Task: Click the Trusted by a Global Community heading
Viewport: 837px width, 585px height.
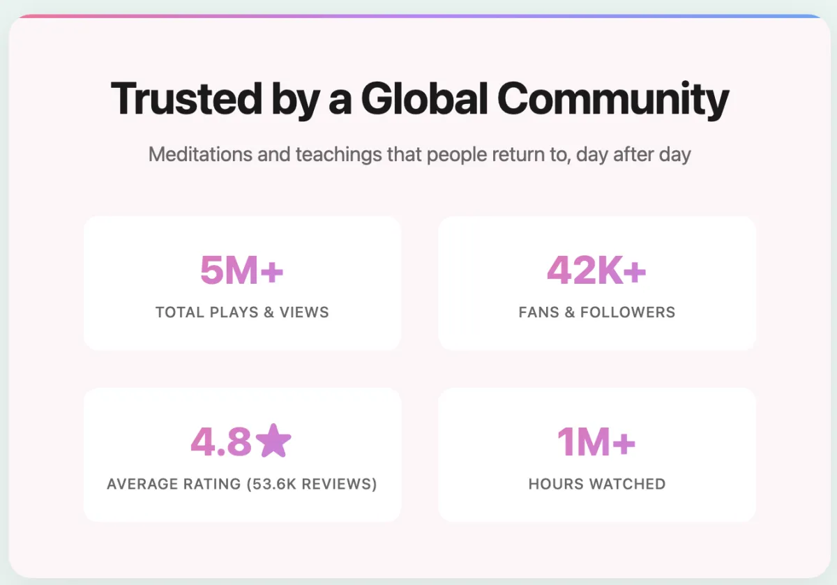Action: point(419,99)
